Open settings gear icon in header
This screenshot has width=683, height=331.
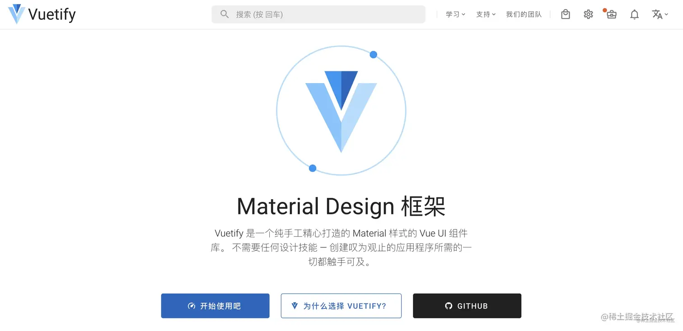click(x=588, y=14)
